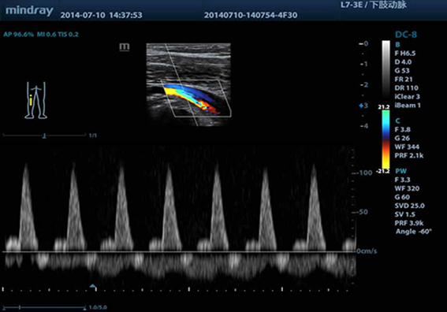Click the PW PRF 3.9k parameter
The image size is (447, 312).
click(409, 223)
